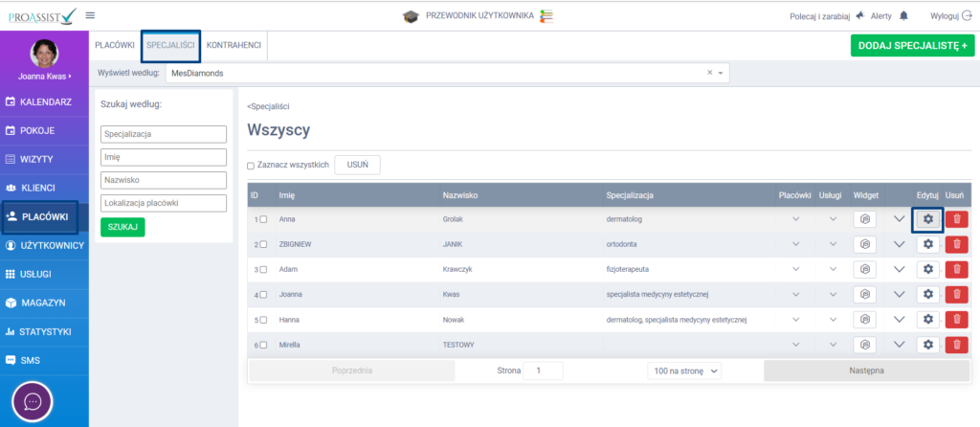Open the 100 na stronę page size dropdown
Screen dimensions: 980x427
point(685,371)
